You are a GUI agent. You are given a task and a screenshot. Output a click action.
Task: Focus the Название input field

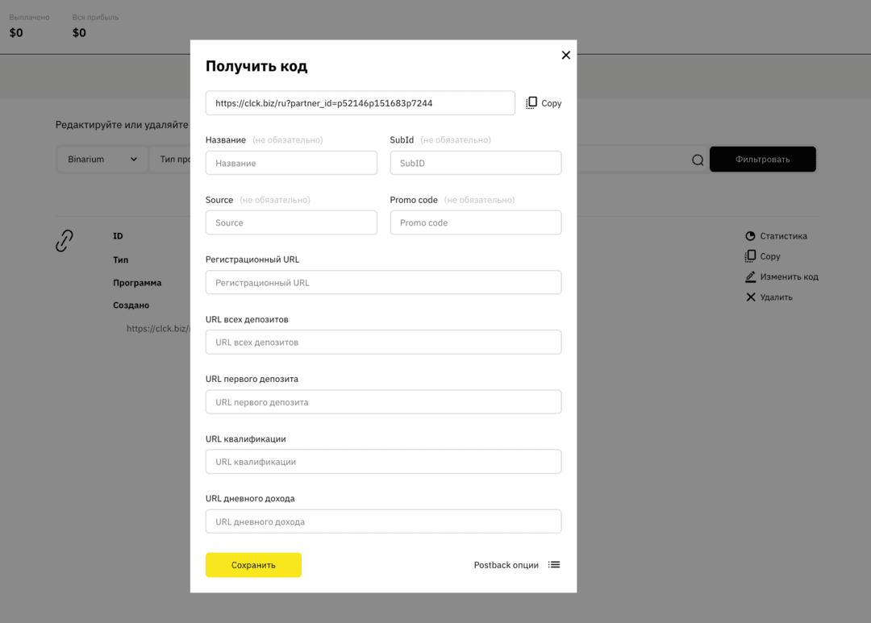[291, 163]
